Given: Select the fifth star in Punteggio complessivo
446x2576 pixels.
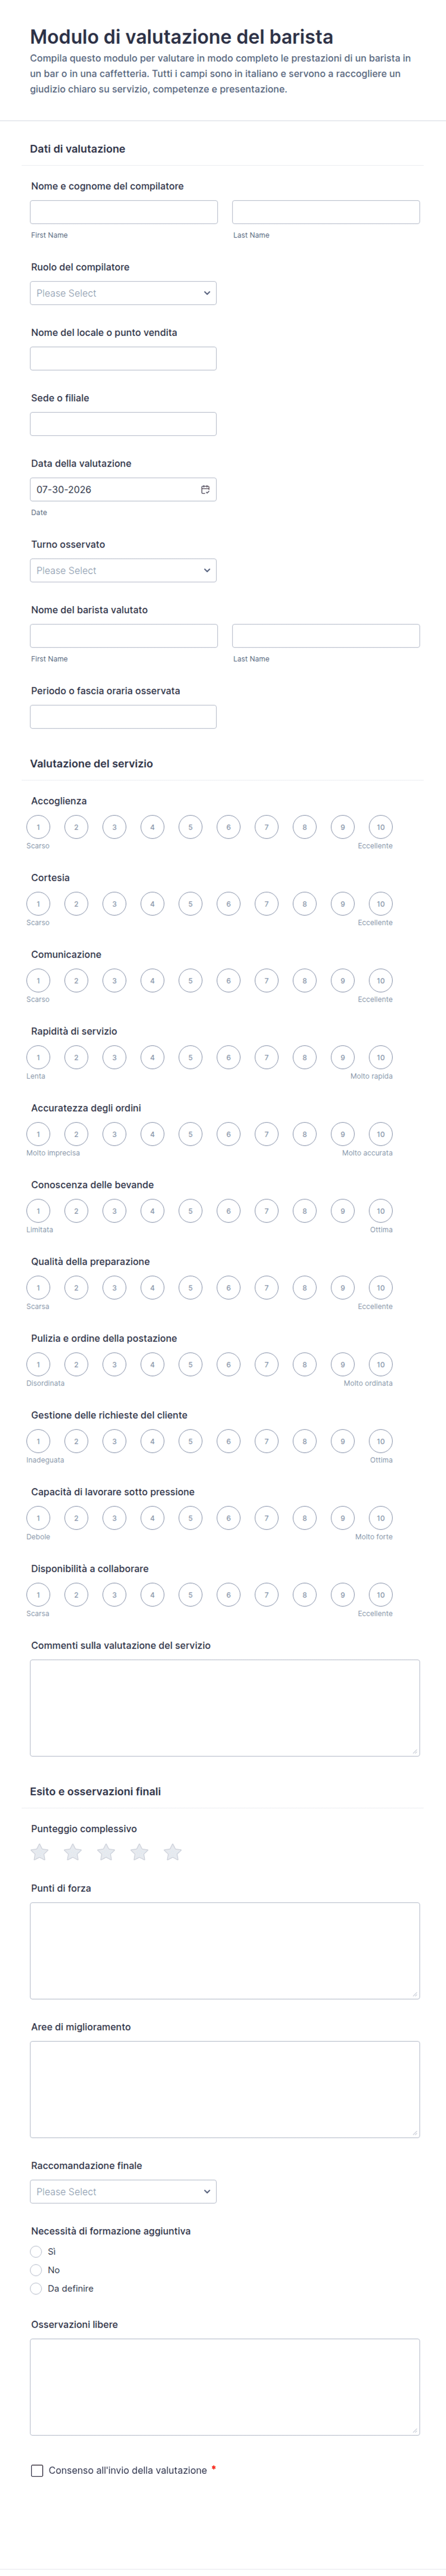Looking at the screenshot, I should tap(172, 1852).
